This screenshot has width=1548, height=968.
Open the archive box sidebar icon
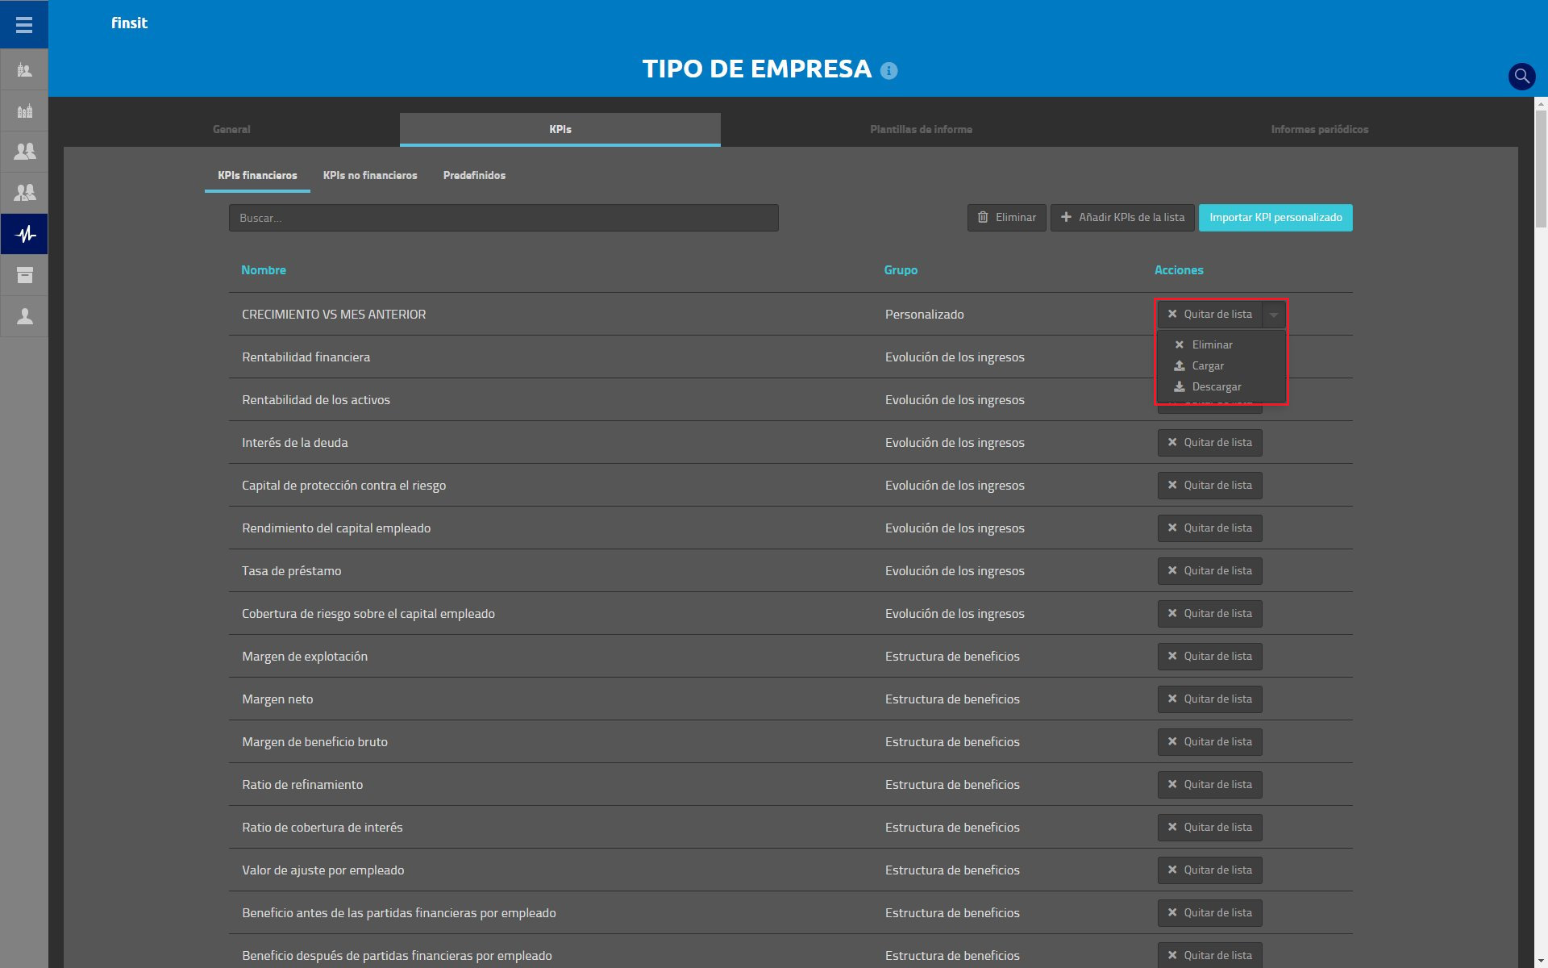click(x=24, y=275)
